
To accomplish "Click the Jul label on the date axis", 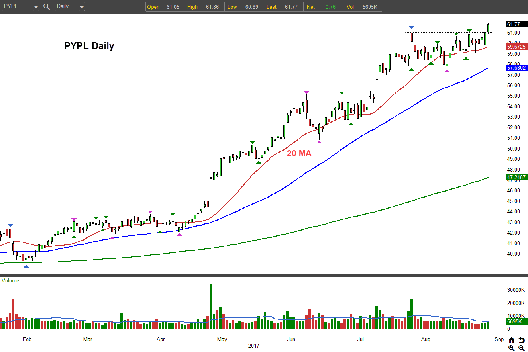I will (360, 340).
